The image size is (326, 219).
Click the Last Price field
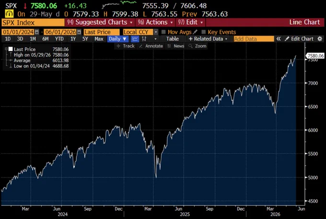(x=102, y=32)
